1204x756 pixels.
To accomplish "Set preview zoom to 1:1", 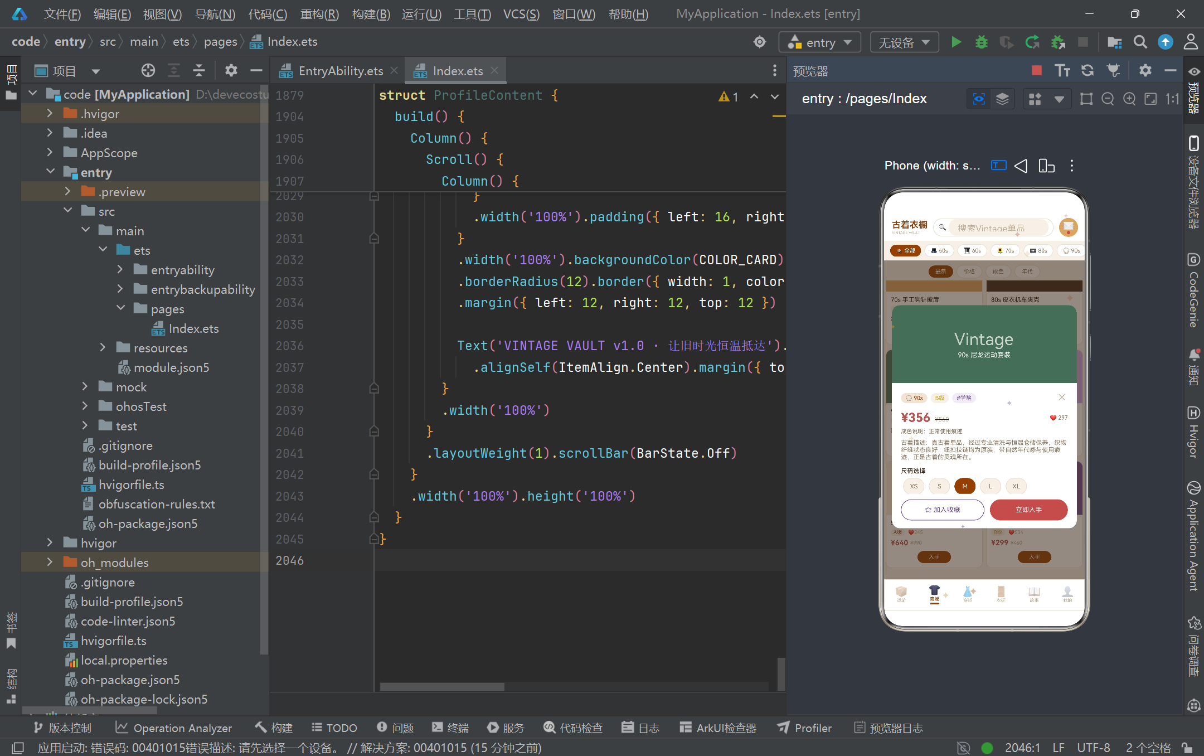I will coord(1172,99).
